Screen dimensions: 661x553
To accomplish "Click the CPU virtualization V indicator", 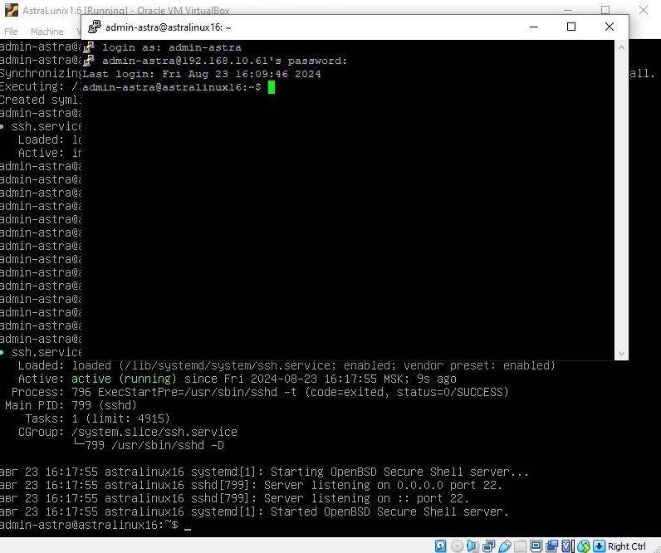I will coord(568,546).
